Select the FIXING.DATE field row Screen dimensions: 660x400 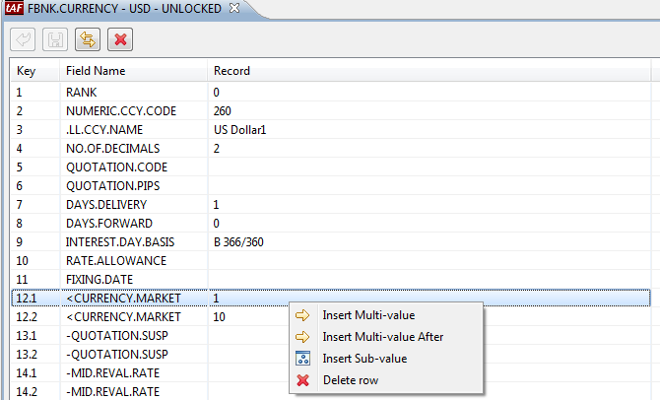[99, 279]
